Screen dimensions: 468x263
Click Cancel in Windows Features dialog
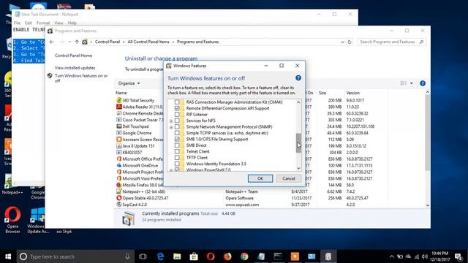click(289, 178)
